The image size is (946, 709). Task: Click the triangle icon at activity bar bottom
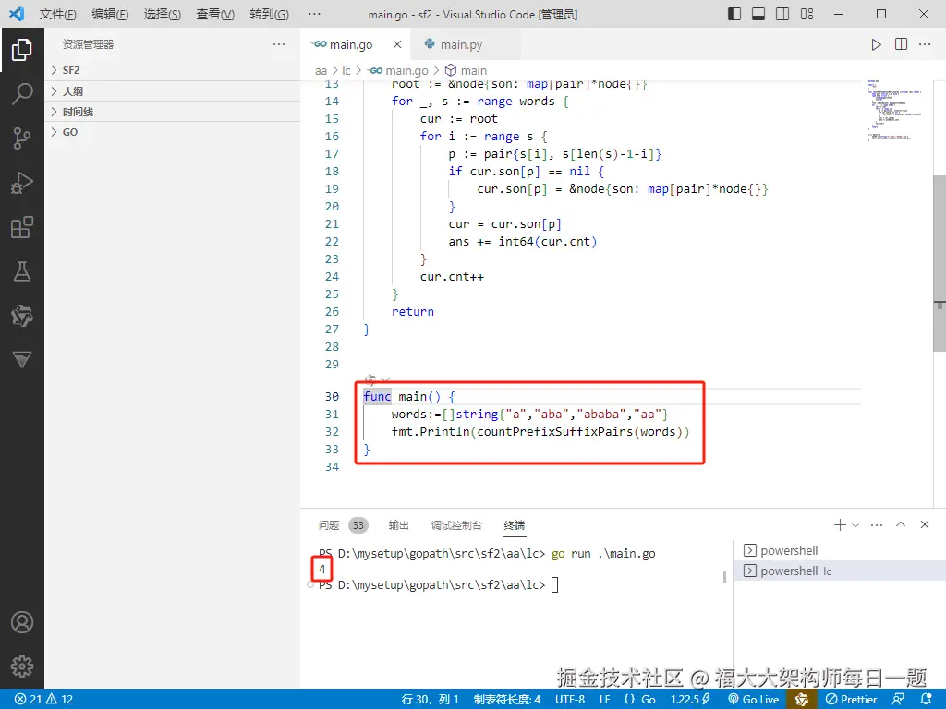[22, 359]
